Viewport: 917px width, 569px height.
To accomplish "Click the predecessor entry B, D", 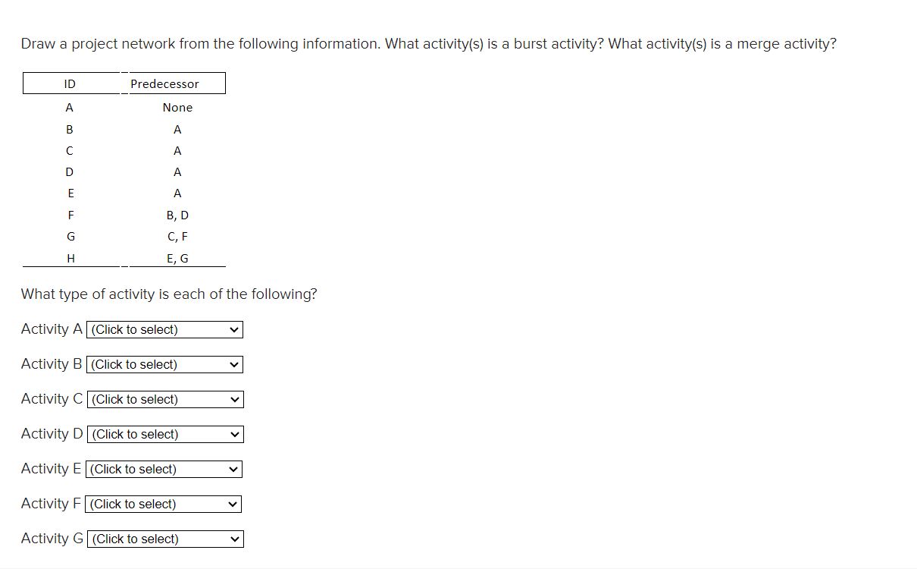I will [x=177, y=215].
